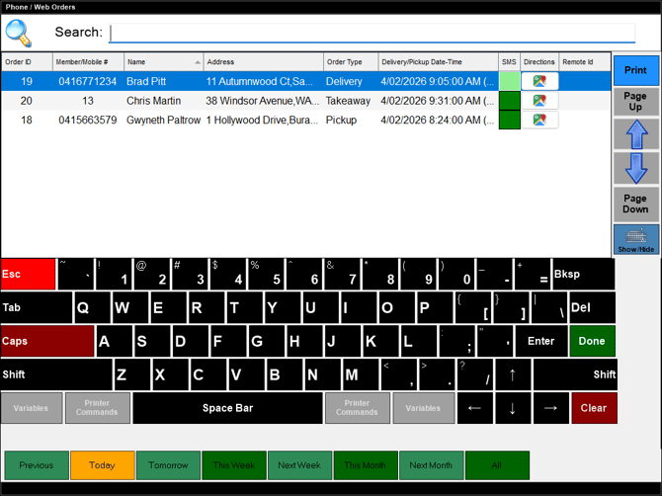Click the Remote Id column header
The image size is (662, 496).
pyautogui.click(x=584, y=62)
